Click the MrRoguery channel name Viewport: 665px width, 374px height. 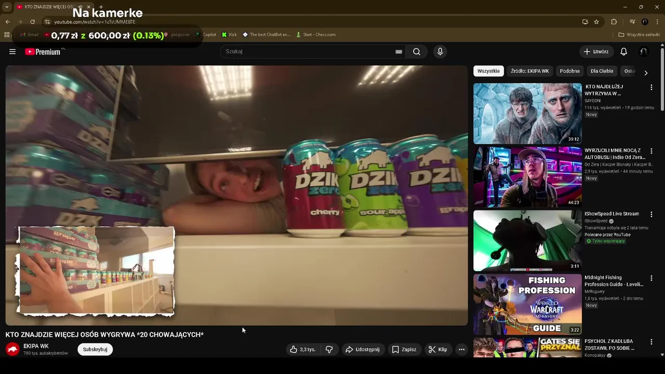click(x=594, y=291)
